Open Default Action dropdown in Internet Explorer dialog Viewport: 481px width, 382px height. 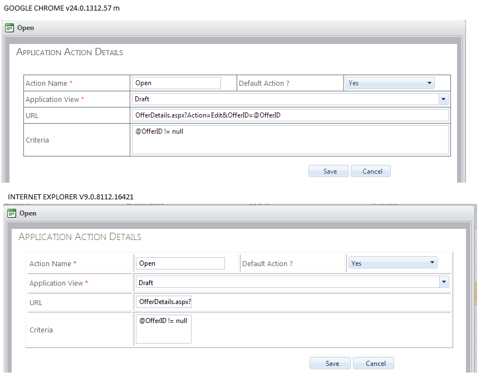coord(393,263)
